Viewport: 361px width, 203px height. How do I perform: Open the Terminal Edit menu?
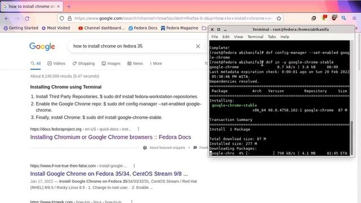click(226, 37)
